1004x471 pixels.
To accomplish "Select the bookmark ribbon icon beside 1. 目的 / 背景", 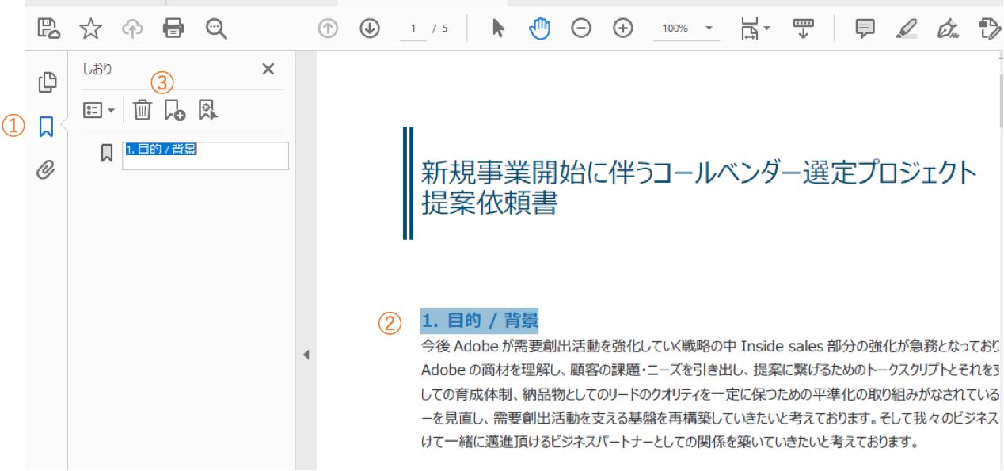I will click(x=107, y=153).
